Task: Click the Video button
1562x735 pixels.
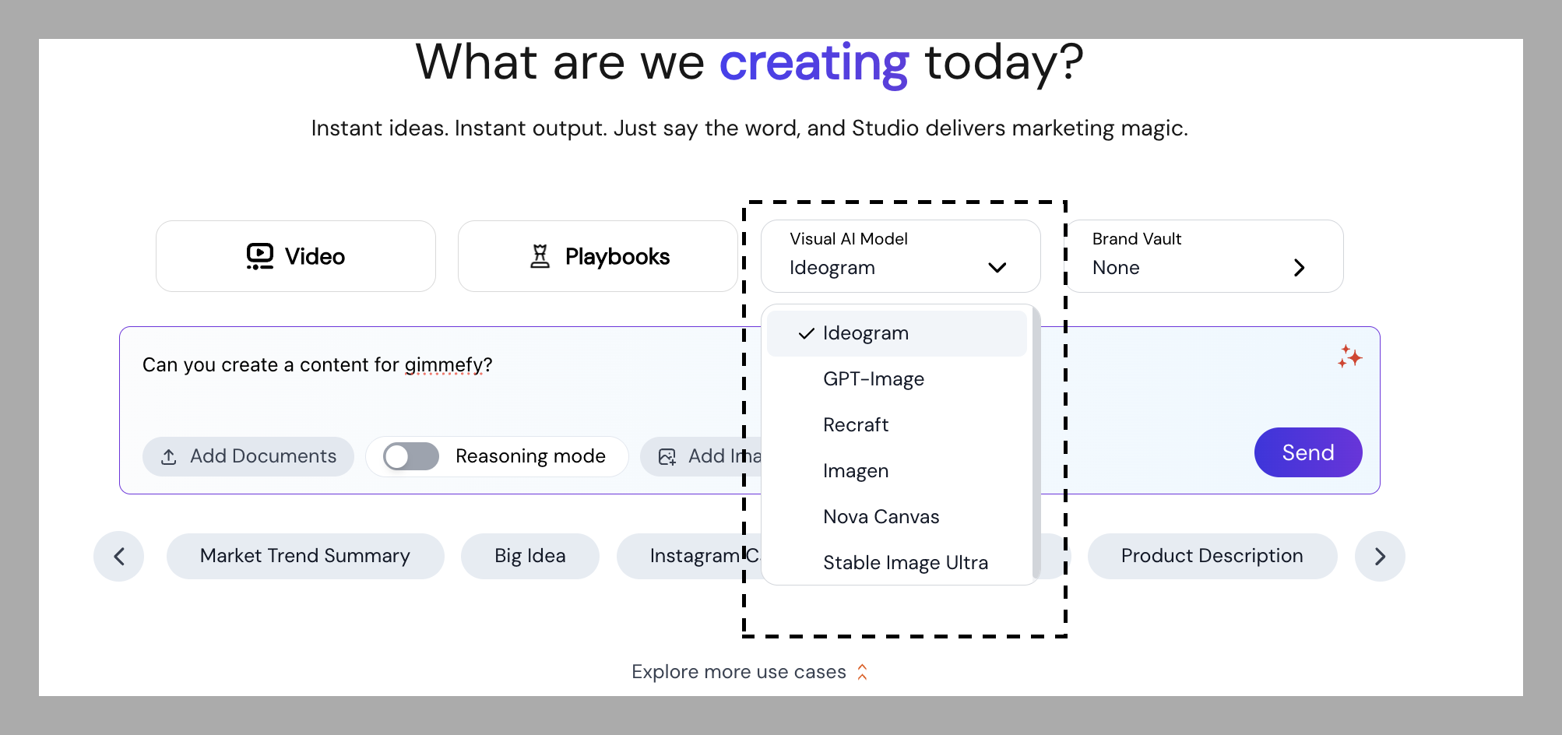Action: pos(296,256)
